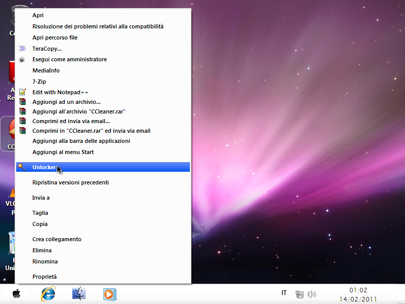Open the 7-Zip submenu entry
Image resolution: width=405 pixels, height=304 pixels.
pyautogui.click(x=103, y=82)
